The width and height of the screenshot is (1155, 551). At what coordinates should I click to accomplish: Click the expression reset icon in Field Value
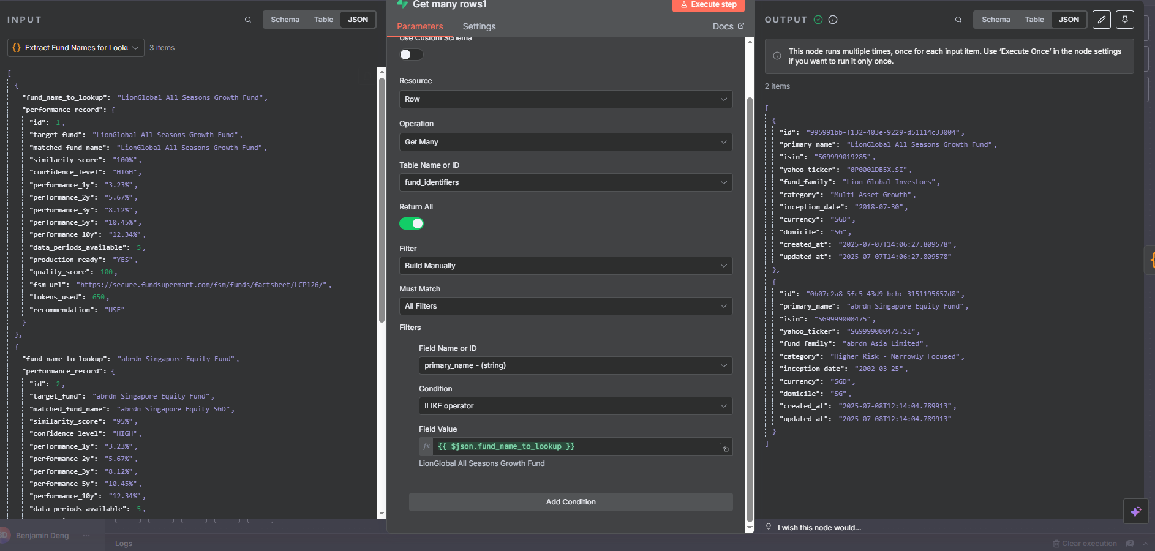click(x=726, y=449)
